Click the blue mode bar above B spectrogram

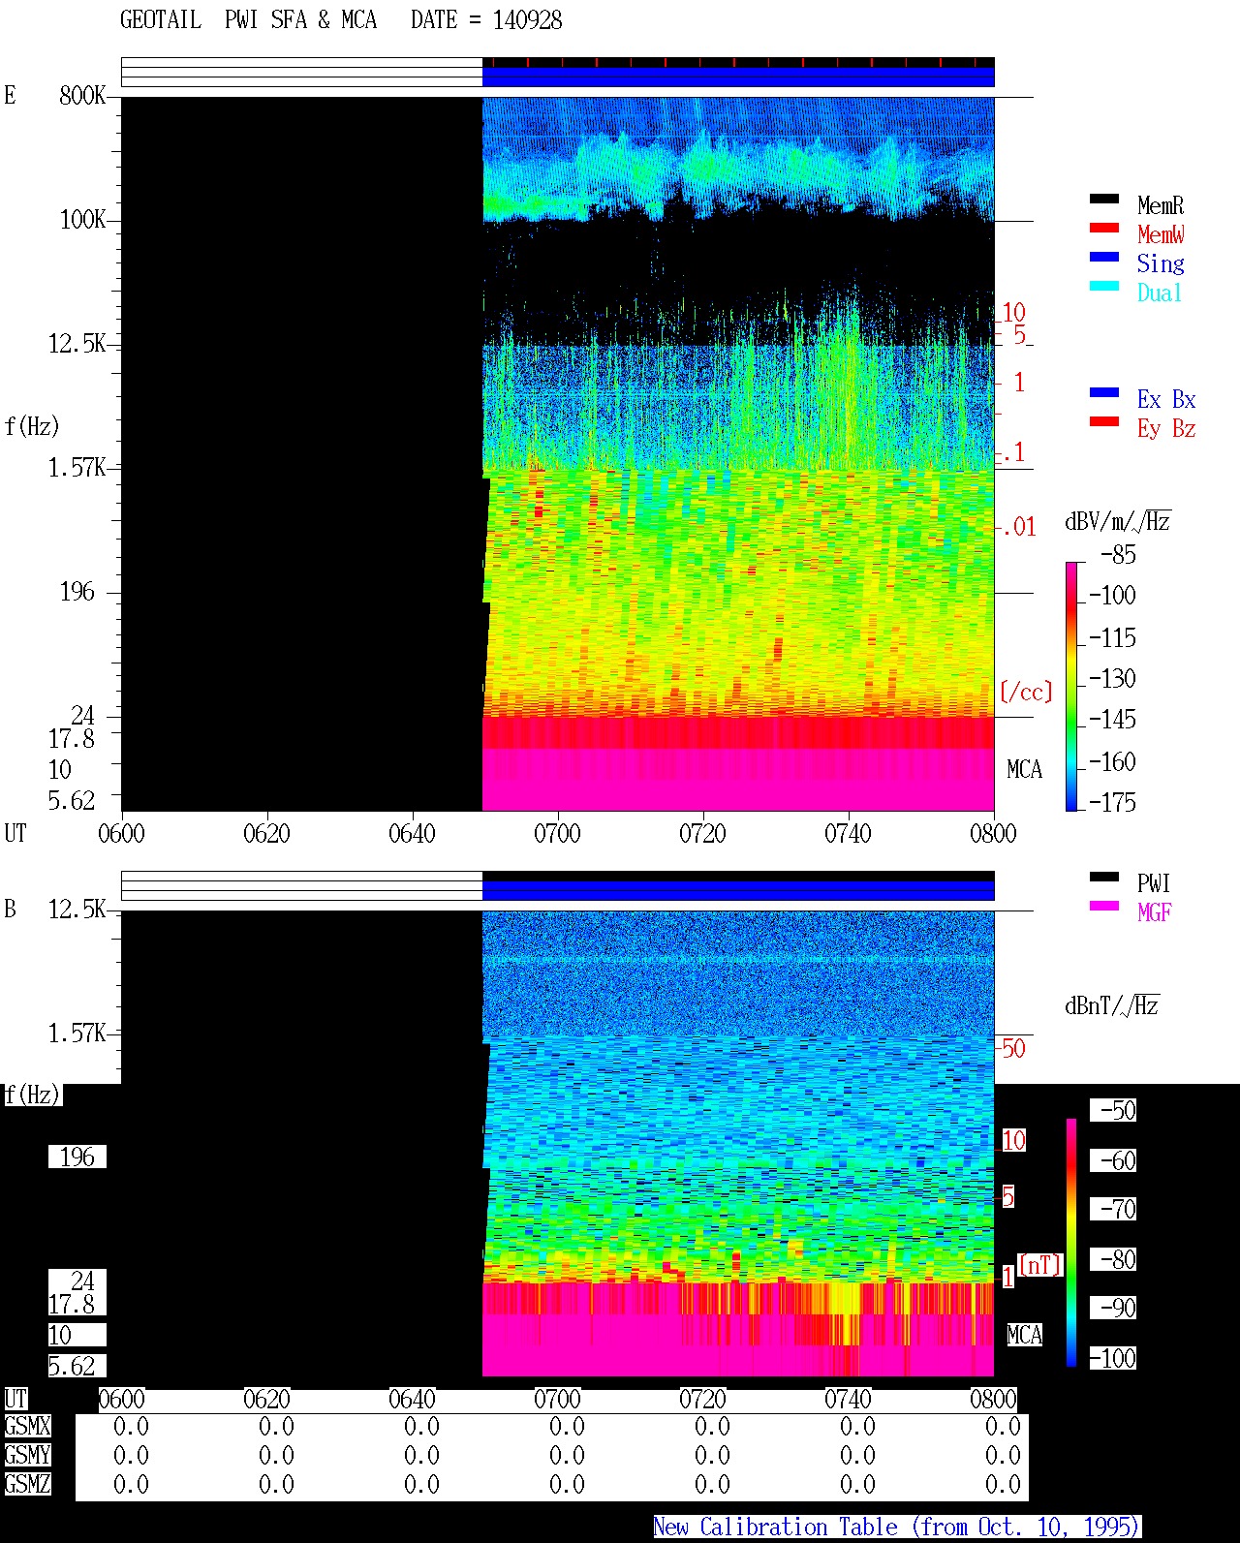point(738,889)
